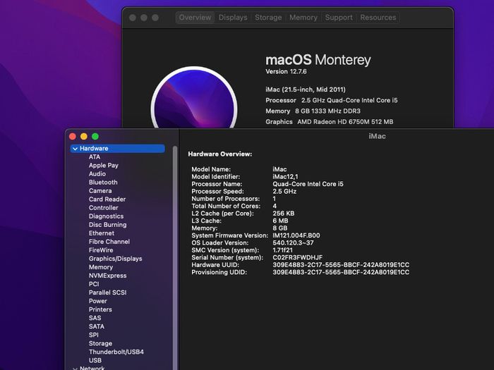This screenshot has height=370, width=494.
Task: Click the L3 Cache value 6 MB
Action: point(280,221)
